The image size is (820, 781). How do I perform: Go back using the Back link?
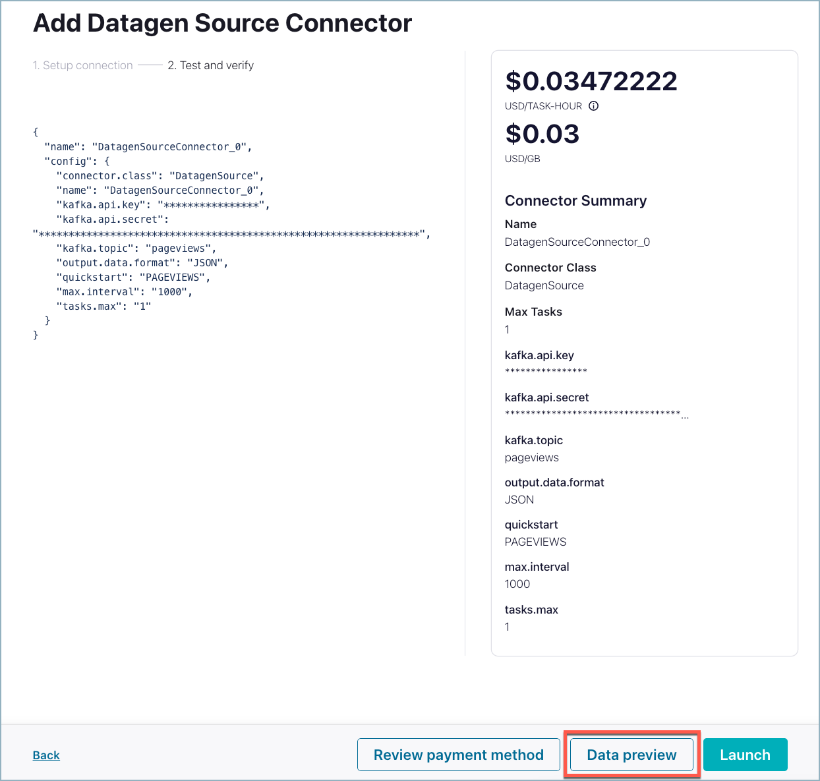(x=46, y=755)
